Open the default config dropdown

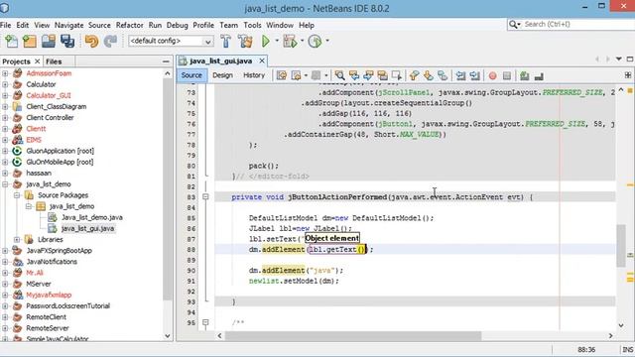(171, 41)
